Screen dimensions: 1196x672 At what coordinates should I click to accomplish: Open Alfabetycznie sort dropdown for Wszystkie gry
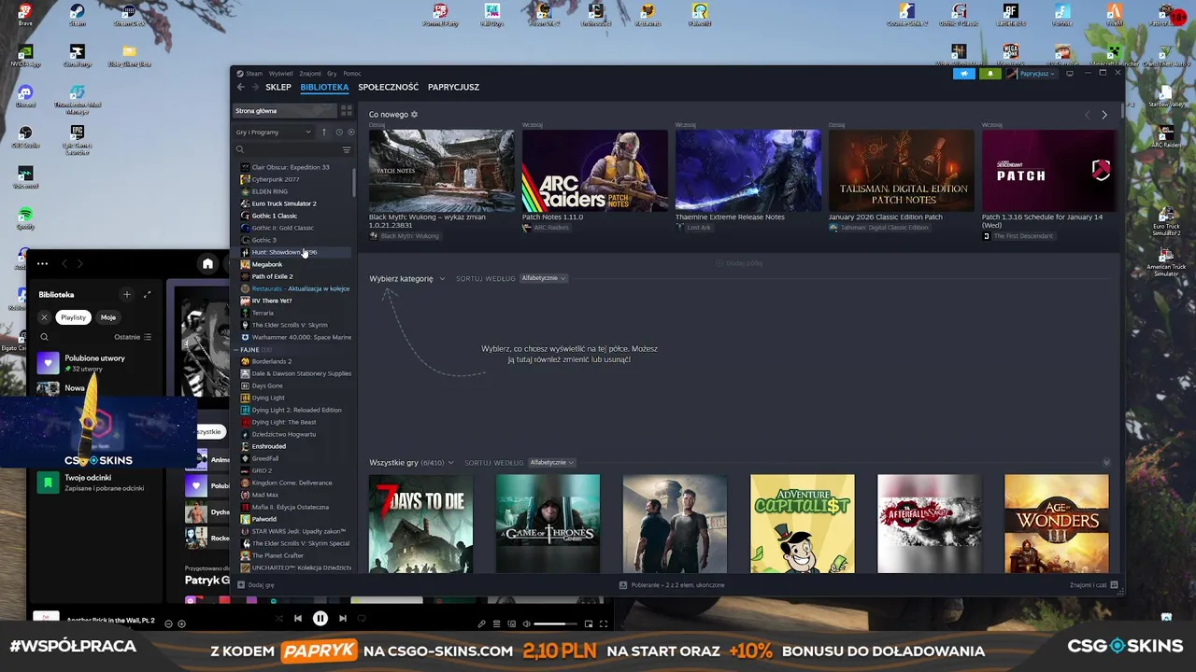(x=551, y=463)
